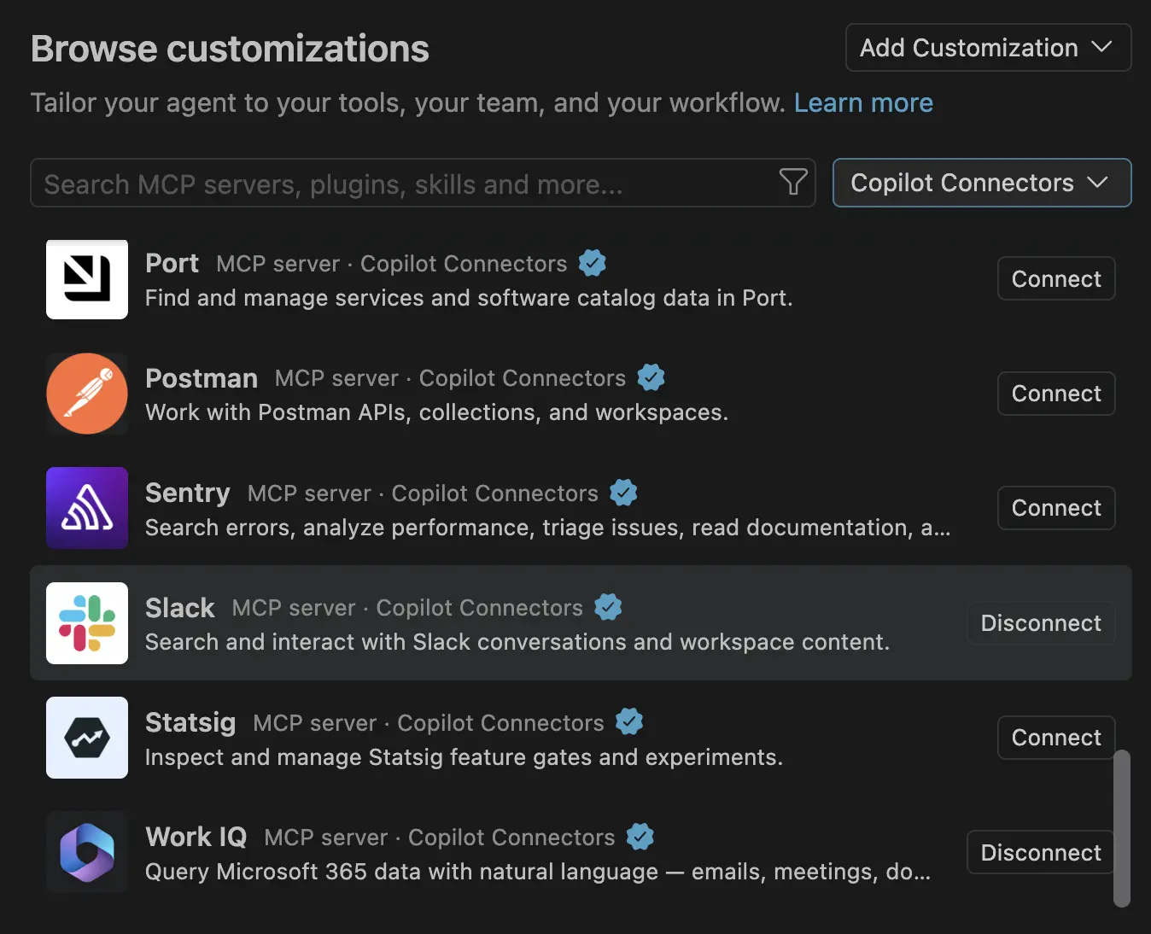Image resolution: width=1151 pixels, height=934 pixels.
Task: Click 'MCP server · Copilot Connectors' label beside Slack
Action: click(x=407, y=608)
